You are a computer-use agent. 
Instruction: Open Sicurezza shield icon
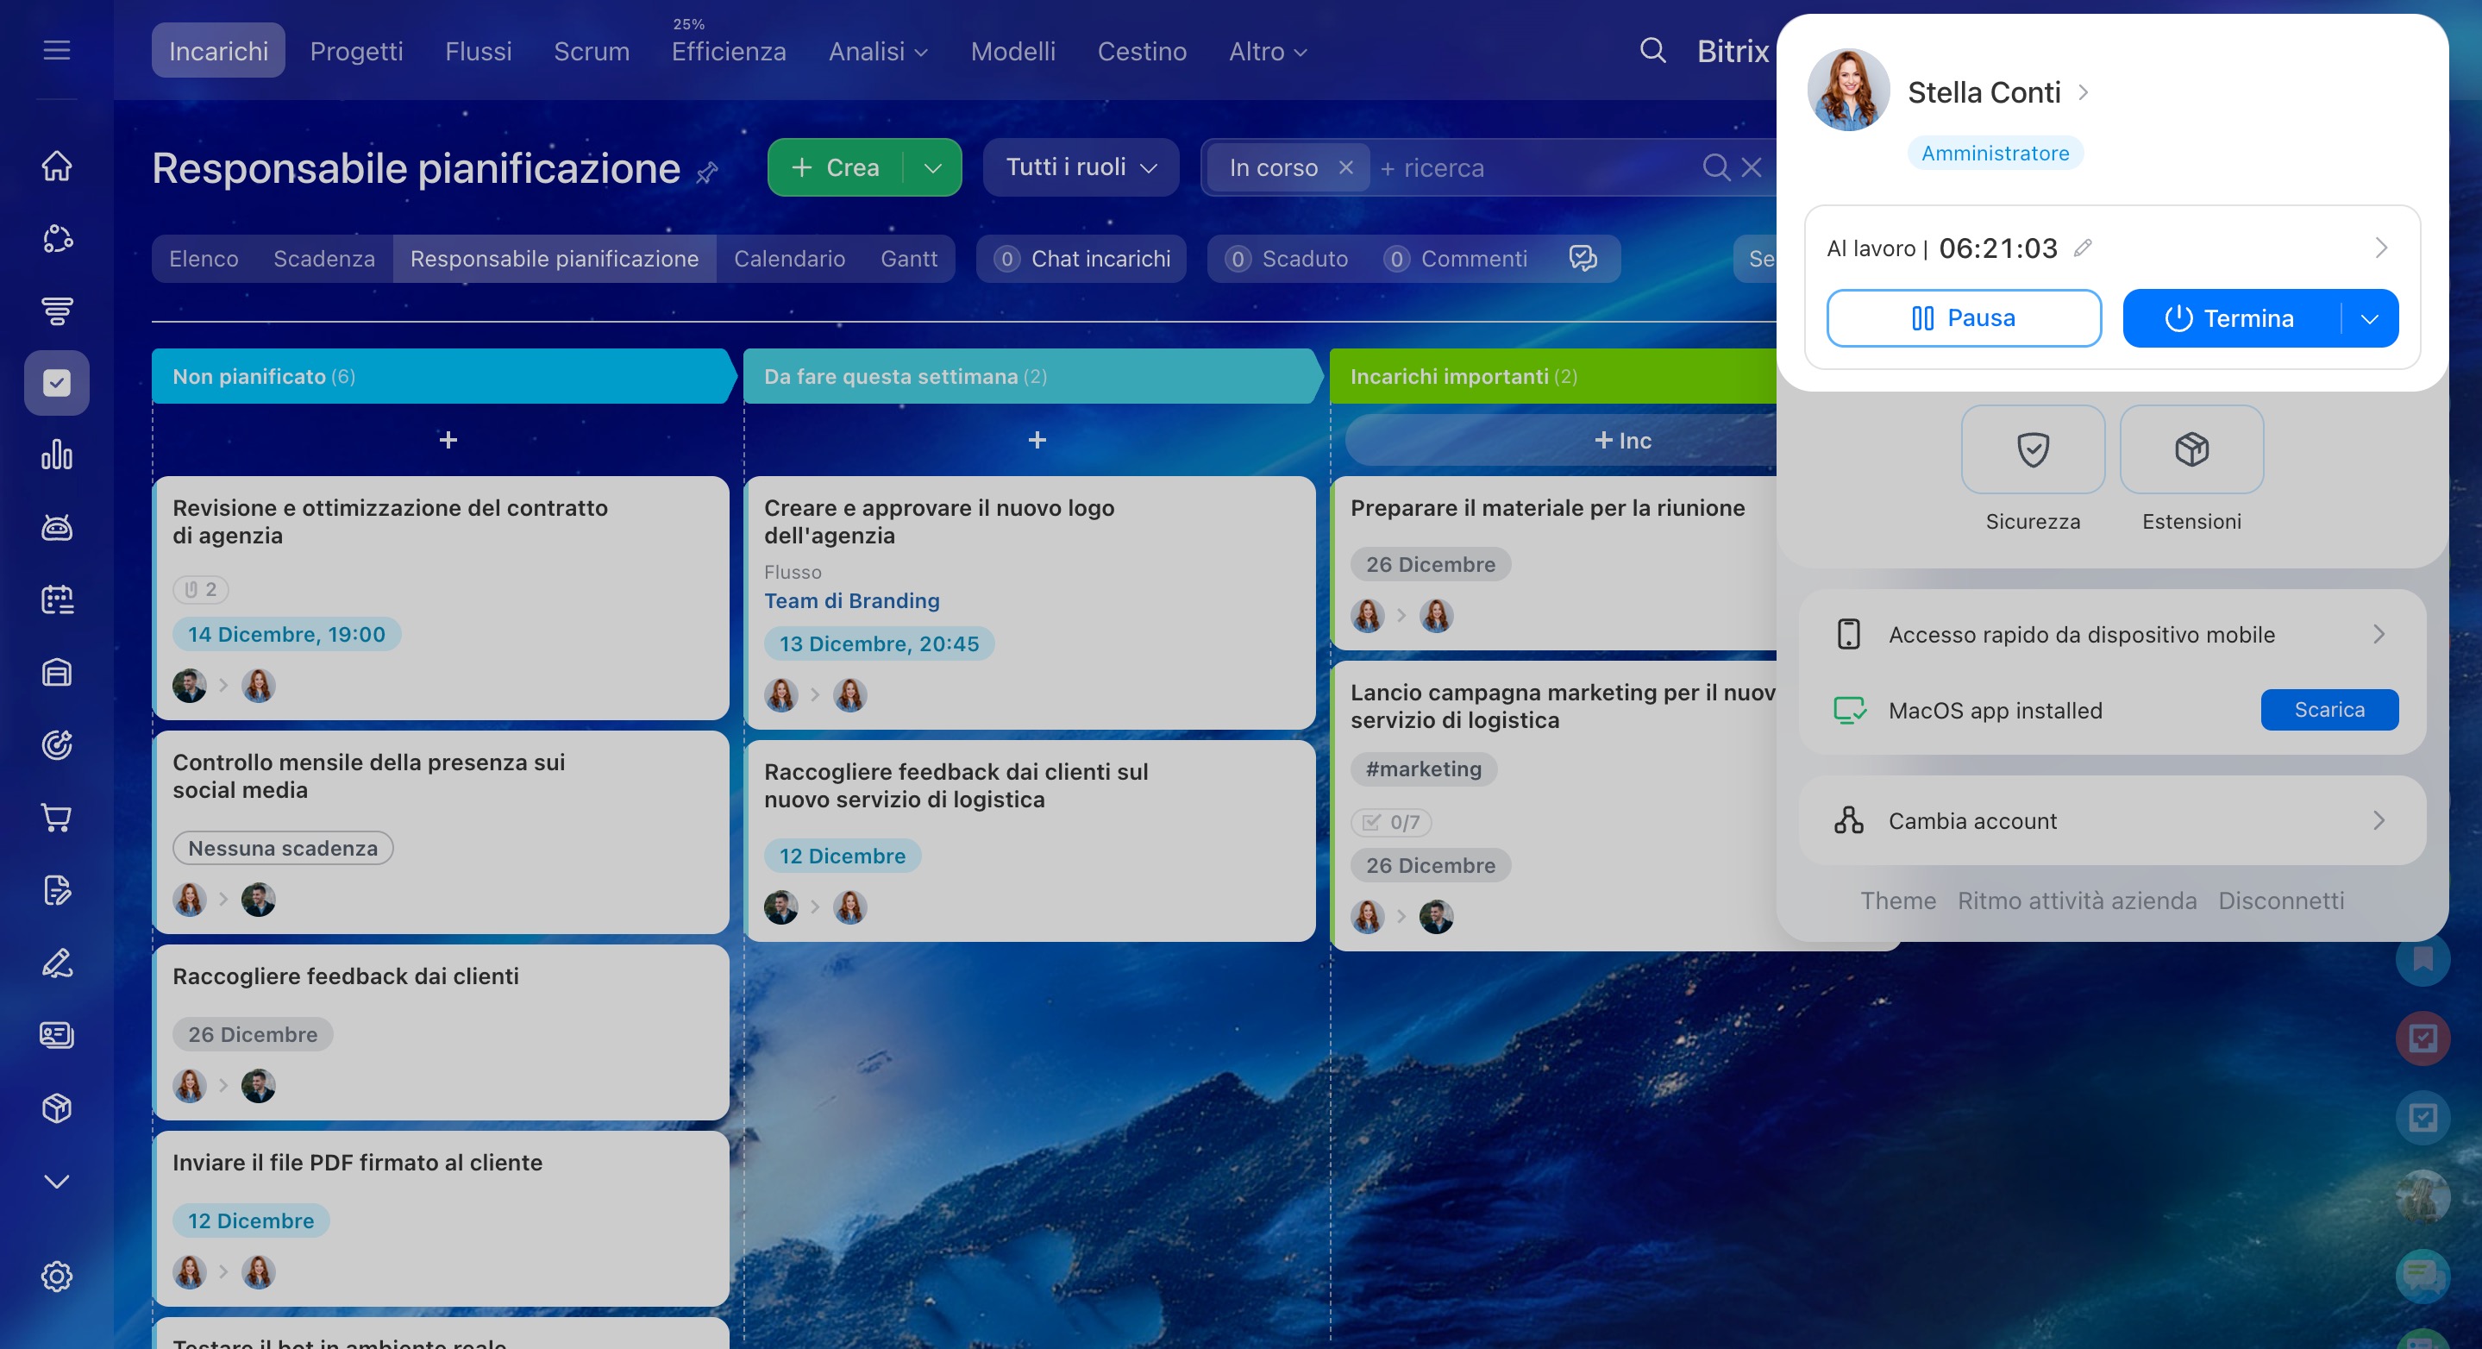point(2032,449)
